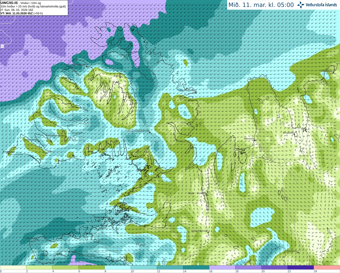Image resolution: width=340 pixels, height=273 pixels.
Task: Click the Gjögurflugvöllur station marker dot
Action: (195, 92)
